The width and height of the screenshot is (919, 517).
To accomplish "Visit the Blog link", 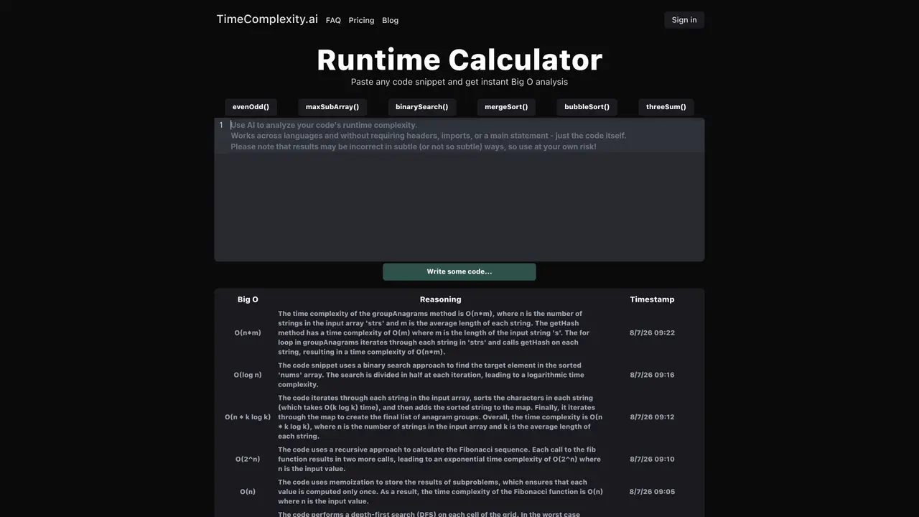I will 391,20.
